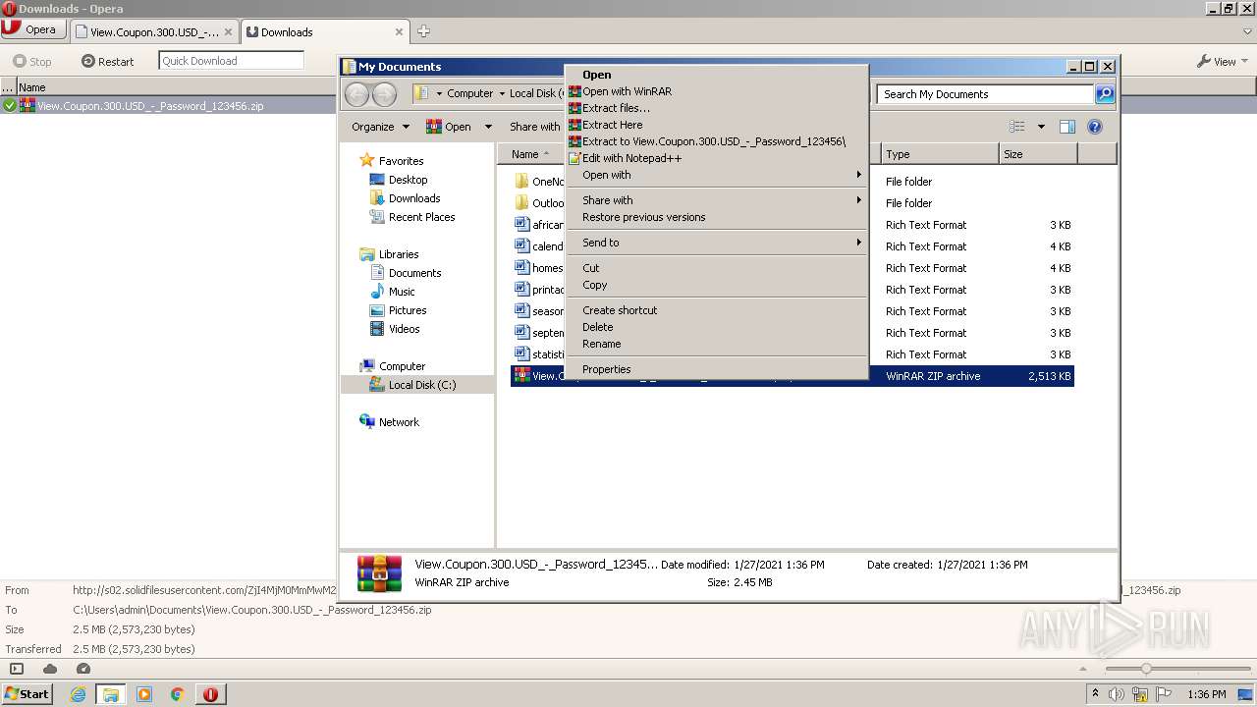
Task: Click Cut in the context menu
Action: click(716, 268)
